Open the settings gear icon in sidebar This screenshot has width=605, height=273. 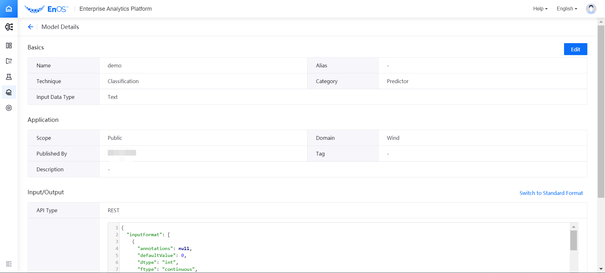point(9,108)
